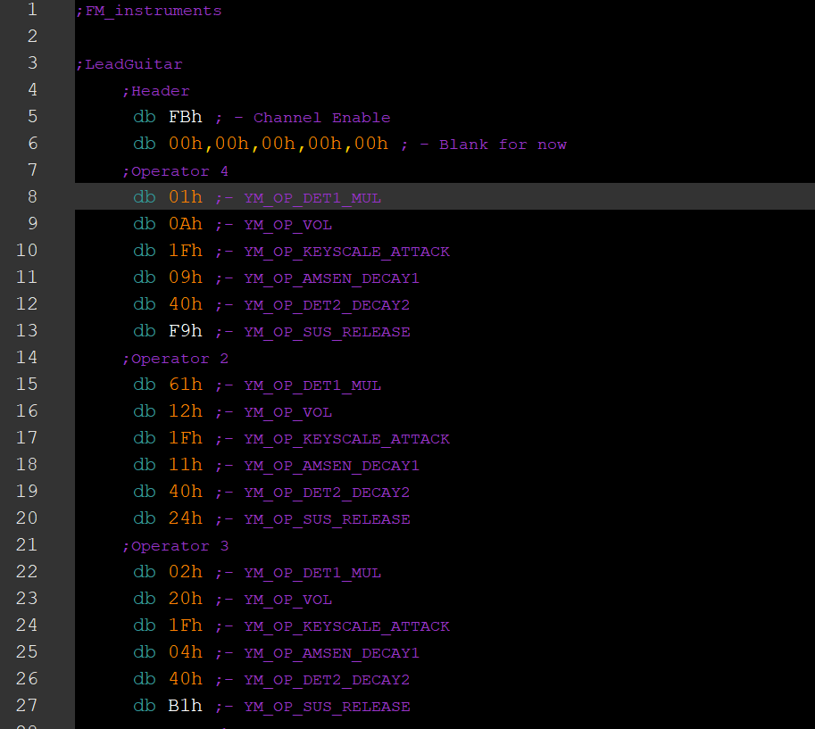
Task: Click line number 14 in the gutter
Action: (27, 358)
